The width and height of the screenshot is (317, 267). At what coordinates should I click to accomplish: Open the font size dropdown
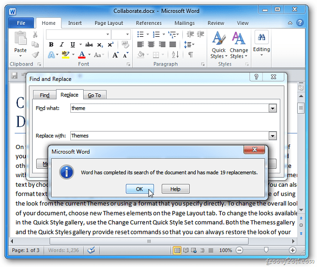point(127,34)
